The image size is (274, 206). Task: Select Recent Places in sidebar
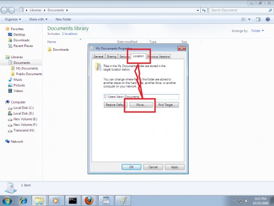click(x=23, y=46)
